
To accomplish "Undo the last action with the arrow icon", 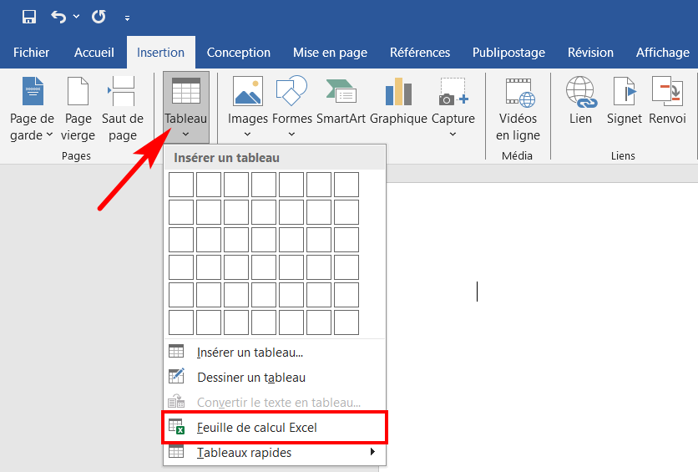I will coord(58,17).
